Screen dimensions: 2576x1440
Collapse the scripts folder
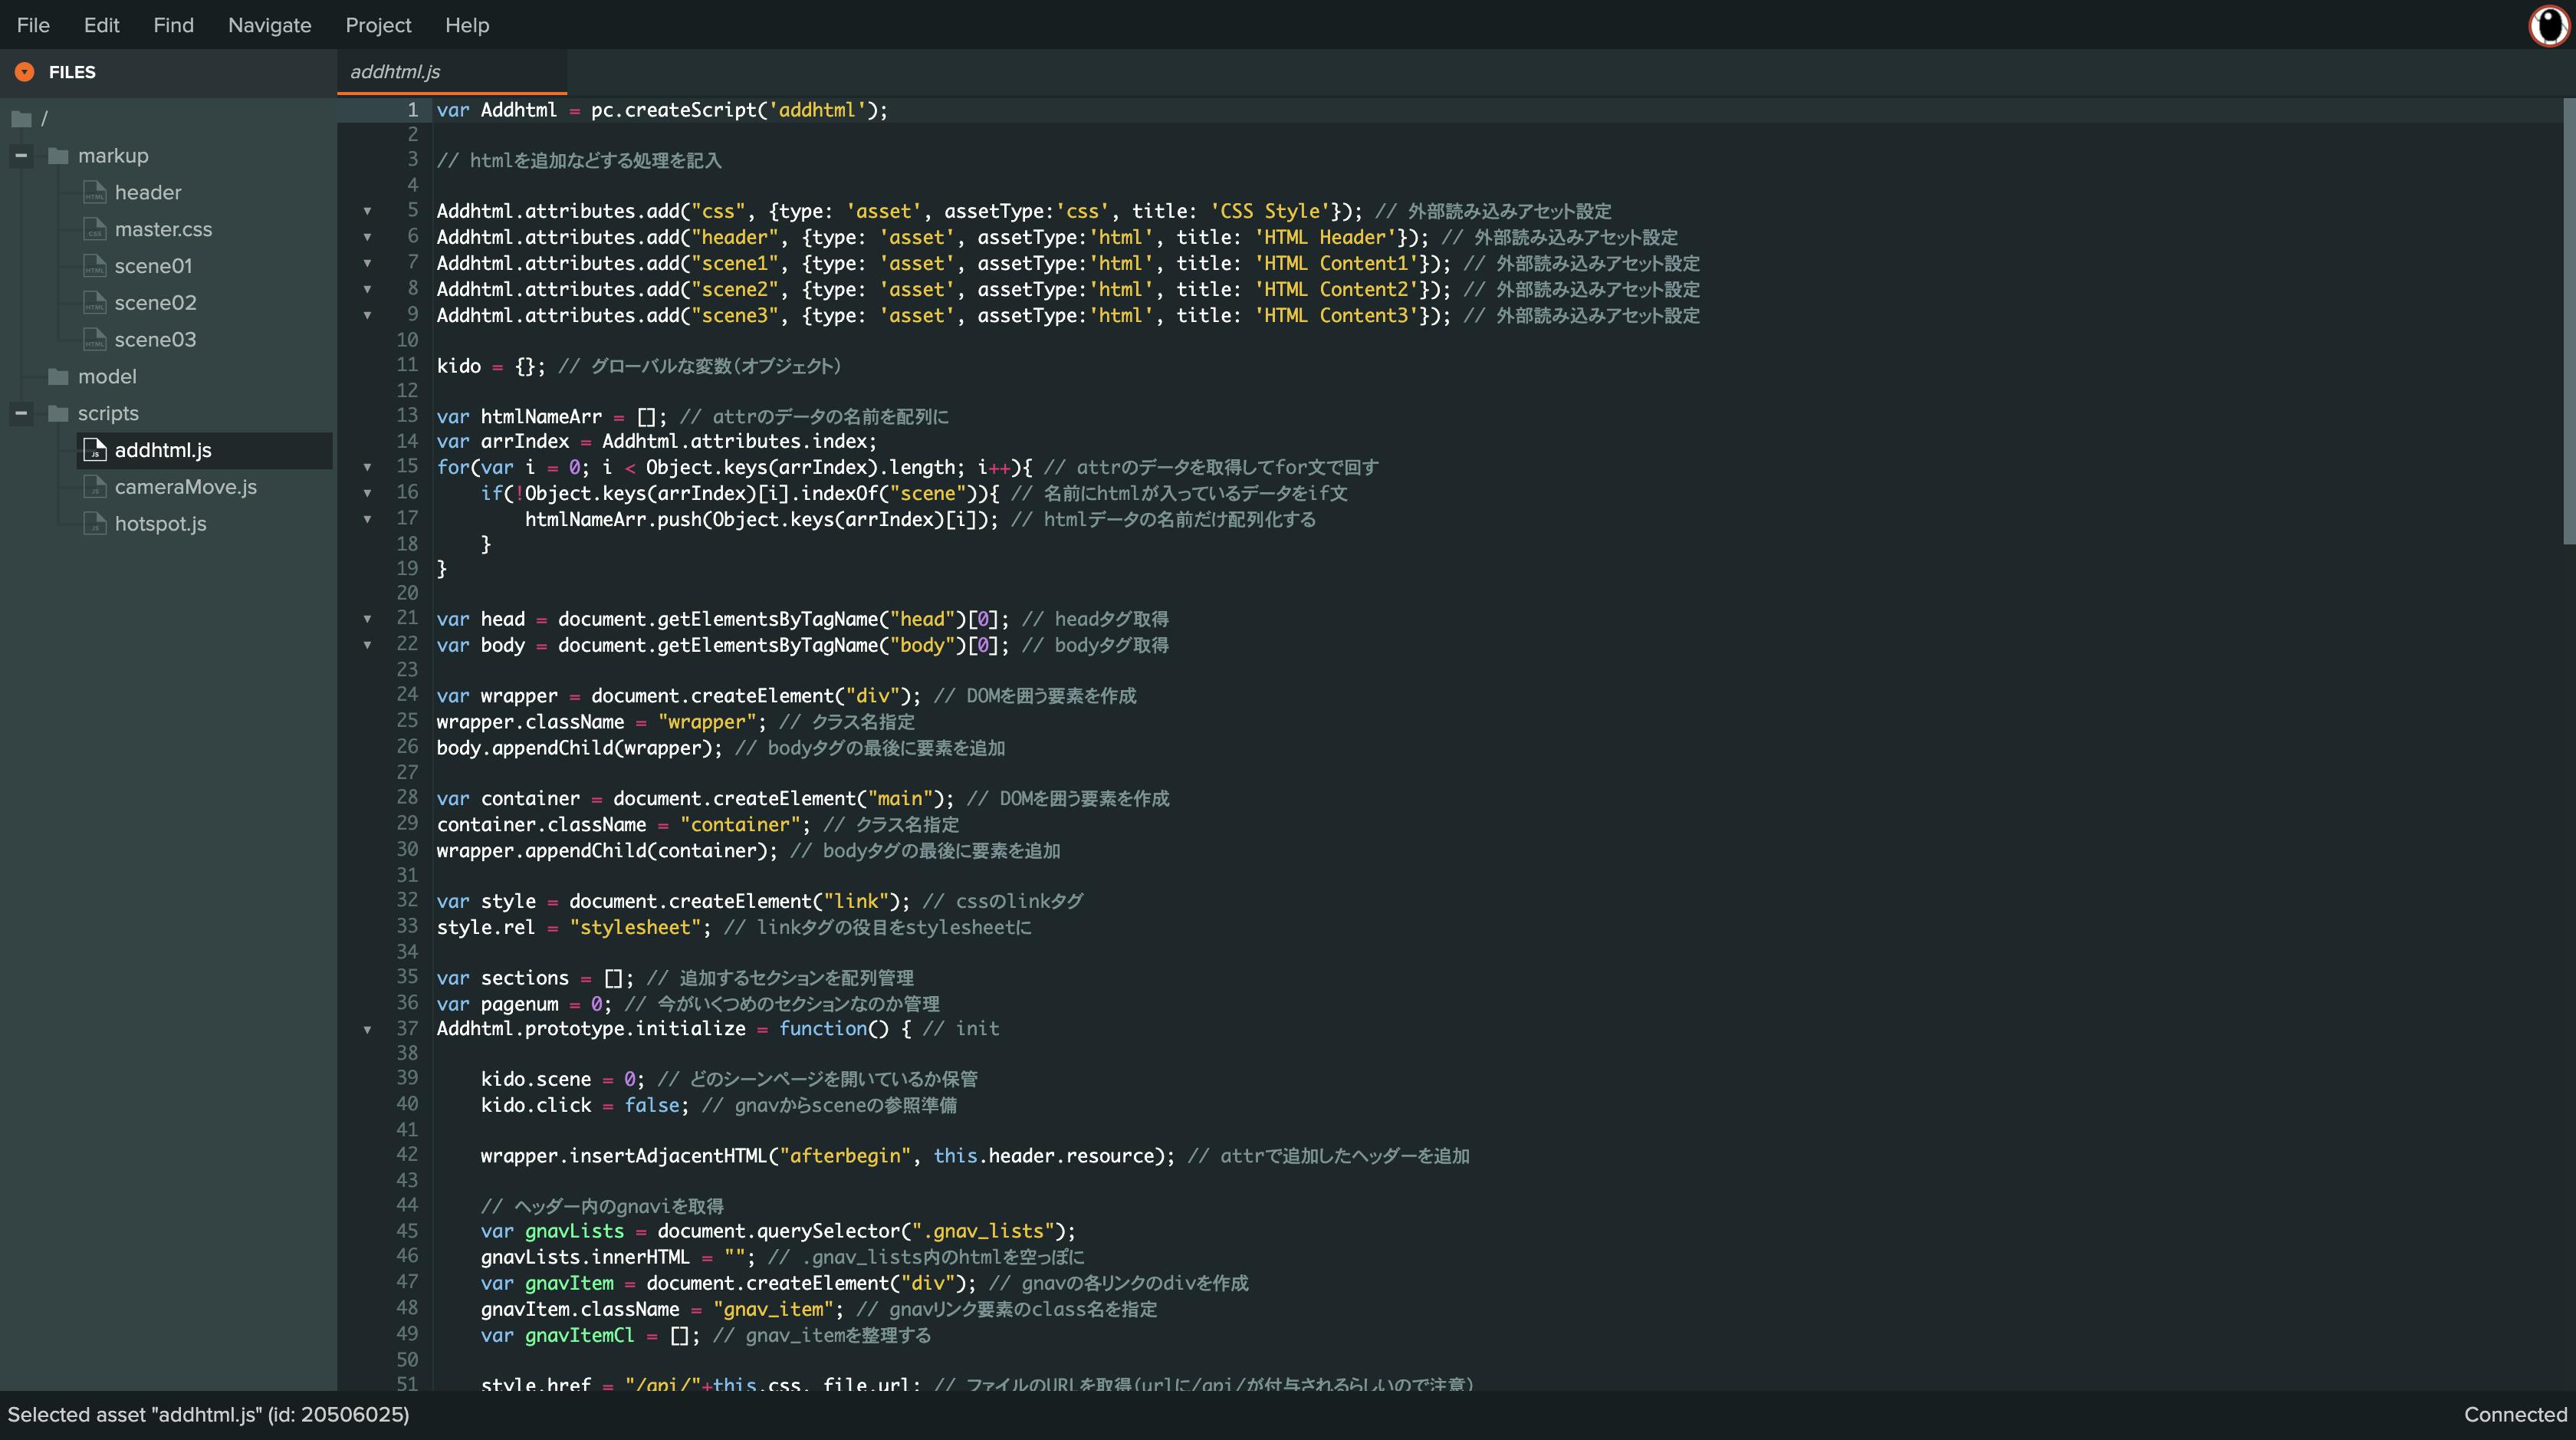coord(21,413)
